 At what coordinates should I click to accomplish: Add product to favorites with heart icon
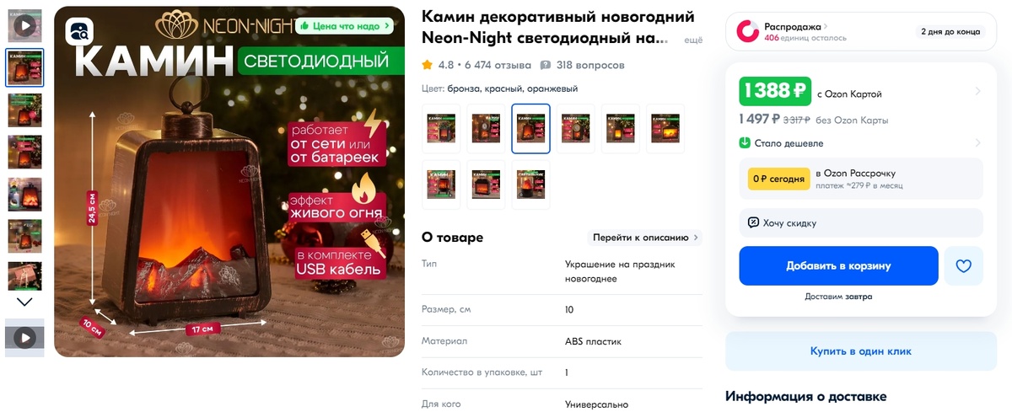964,266
